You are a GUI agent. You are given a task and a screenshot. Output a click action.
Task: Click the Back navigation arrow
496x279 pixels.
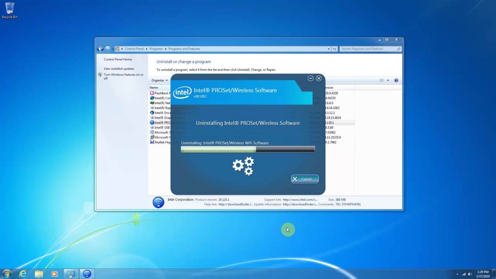[100, 49]
